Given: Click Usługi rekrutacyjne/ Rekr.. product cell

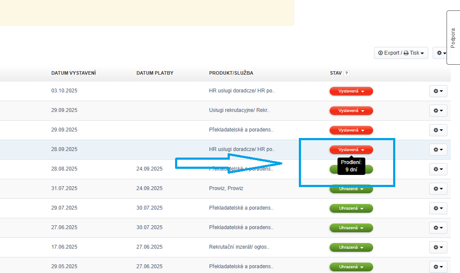Looking at the screenshot, I should pos(239,110).
